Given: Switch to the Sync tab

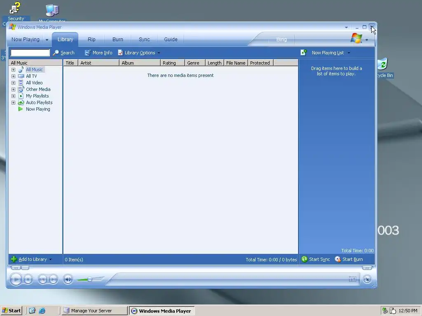Looking at the screenshot, I should point(144,39).
